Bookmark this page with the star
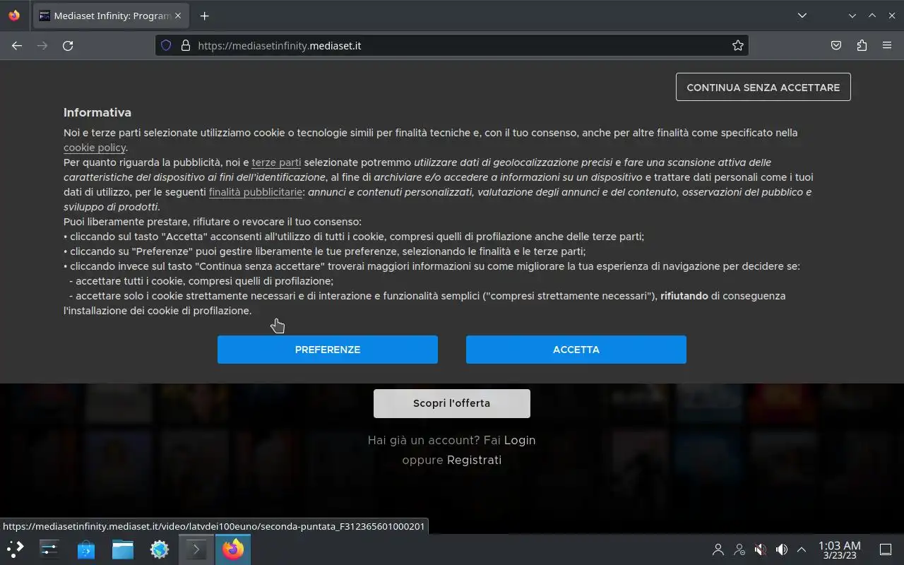This screenshot has height=565, width=904. coord(738,45)
